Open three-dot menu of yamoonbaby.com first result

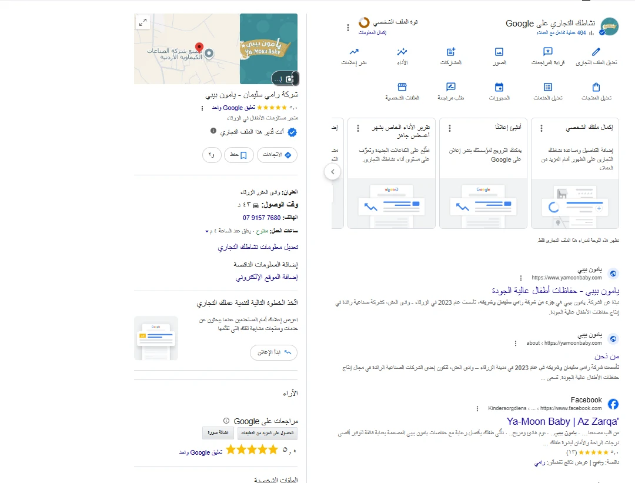tap(521, 278)
